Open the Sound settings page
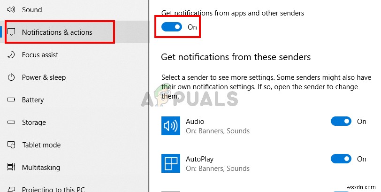 click(32, 10)
